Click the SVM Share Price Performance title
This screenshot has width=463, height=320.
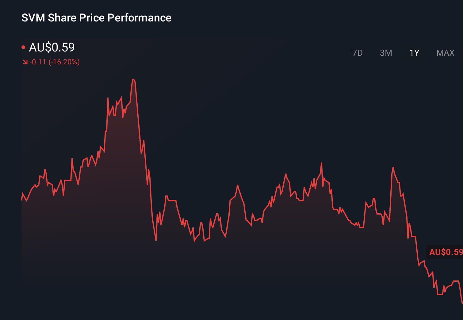click(96, 18)
